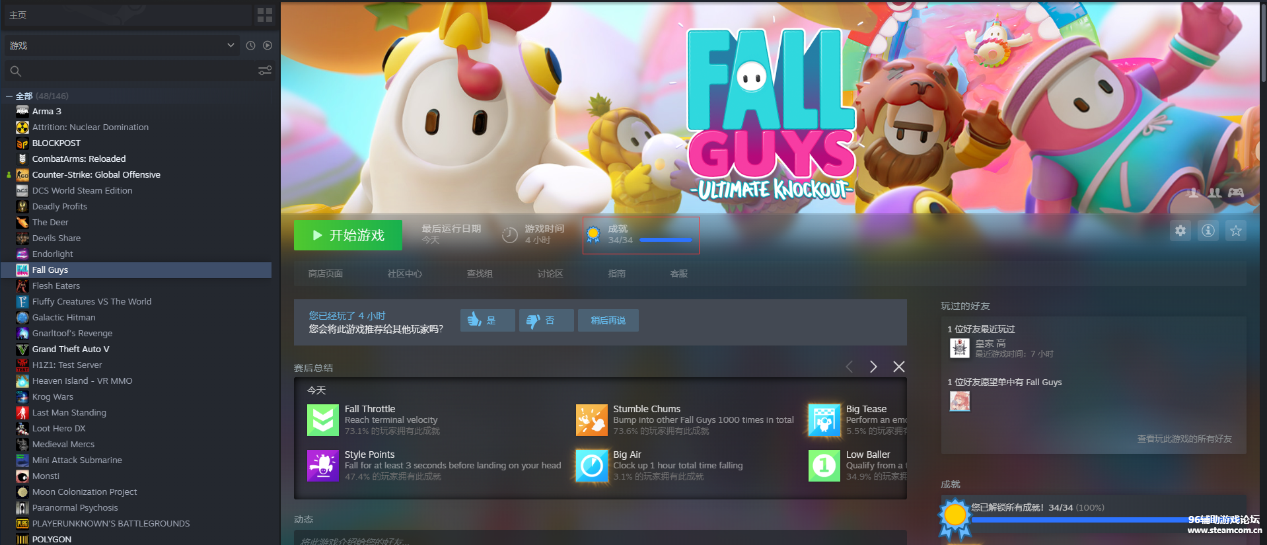Close the 赛后总结 panel
This screenshot has height=545, width=1267.
pos(899,367)
